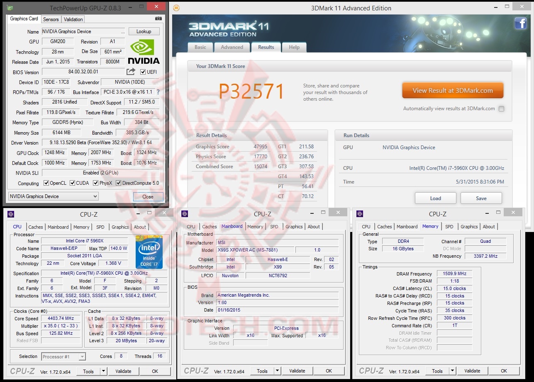Click View Result at 3DMark.com button
534x382 pixels.
point(453,91)
